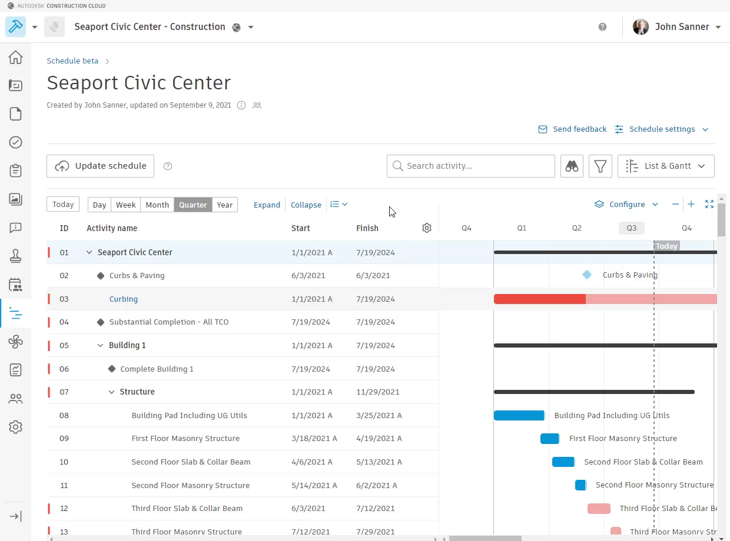Click the shared members icon under title
The width and height of the screenshot is (730, 541).
coord(257,105)
